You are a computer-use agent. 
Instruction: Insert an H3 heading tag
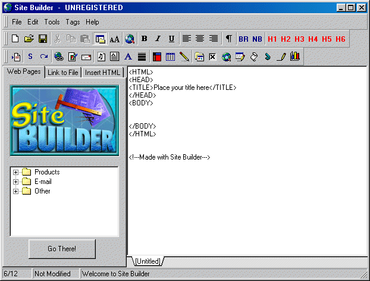pos(299,39)
